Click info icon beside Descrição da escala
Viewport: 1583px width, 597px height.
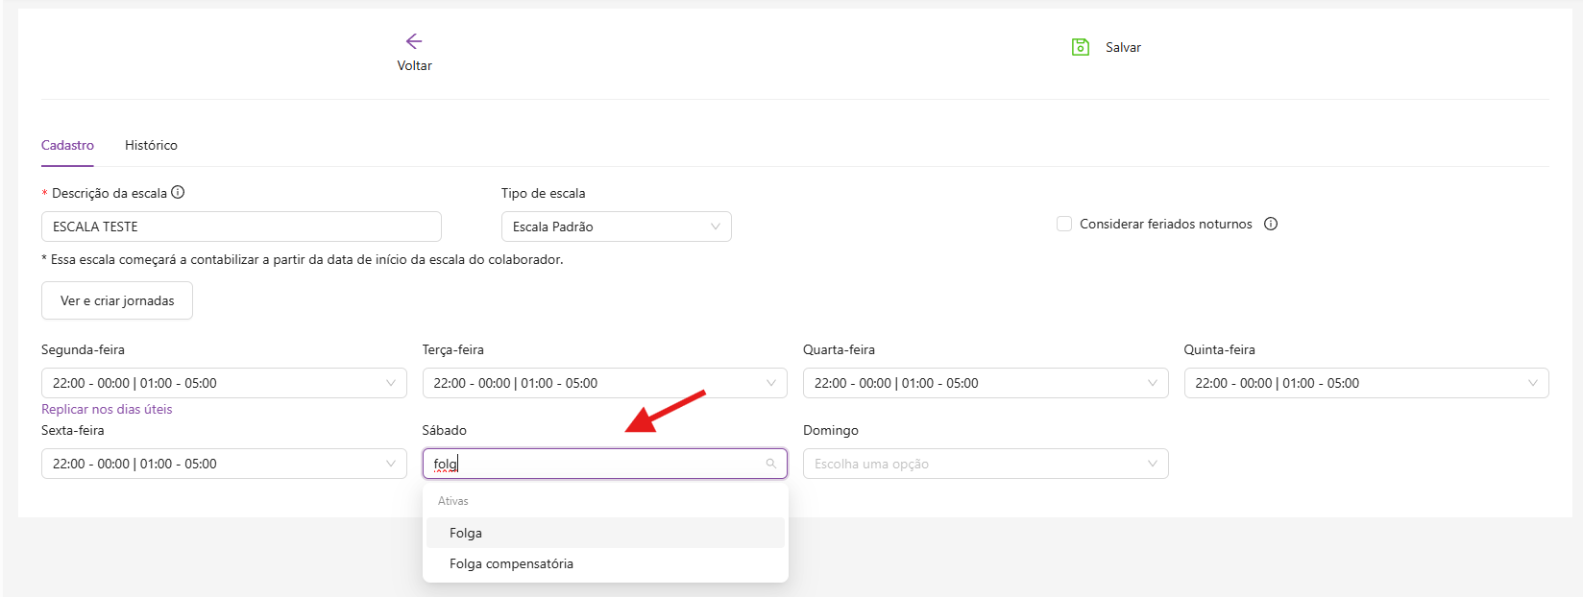click(x=178, y=192)
